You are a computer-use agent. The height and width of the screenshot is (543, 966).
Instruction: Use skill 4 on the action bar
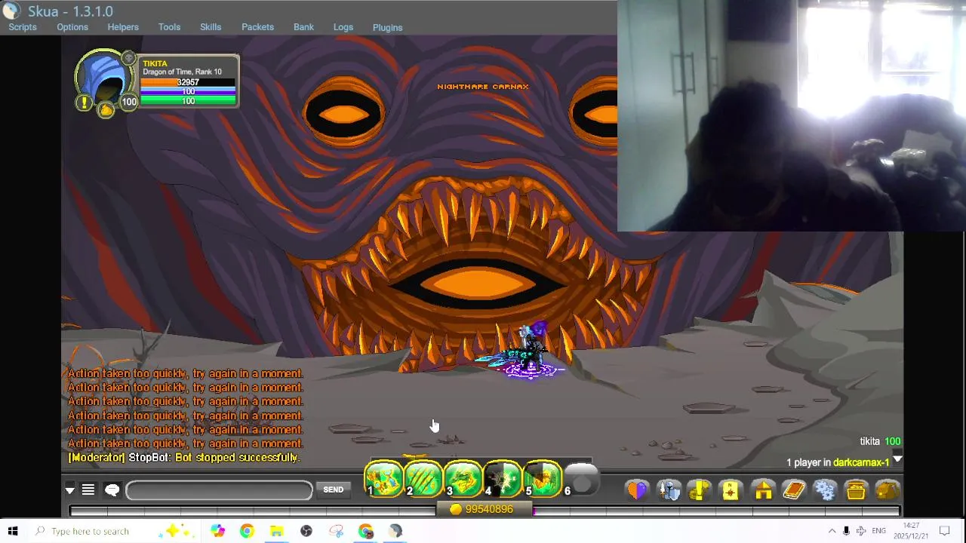point(503,478)
